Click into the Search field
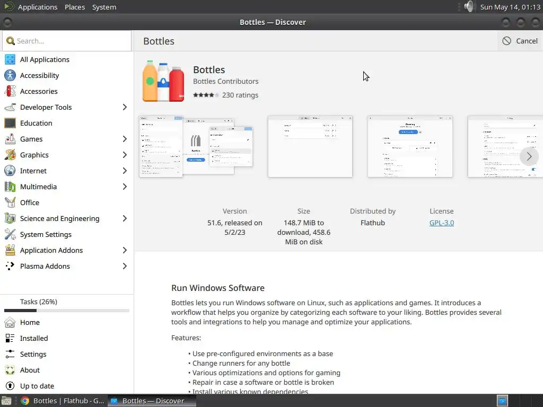Screen dimensions: 543x407 [67, 41]
